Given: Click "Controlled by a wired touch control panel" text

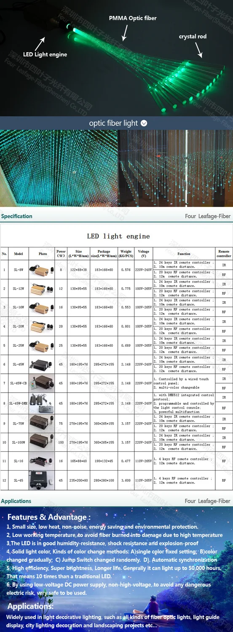Looking at the screenshot, I should coord(182,381).
